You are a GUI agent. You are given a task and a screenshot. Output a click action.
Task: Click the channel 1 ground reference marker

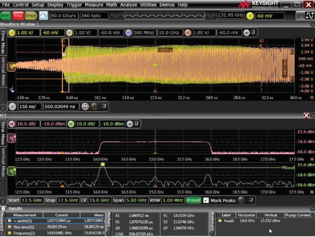pos(11,66)
